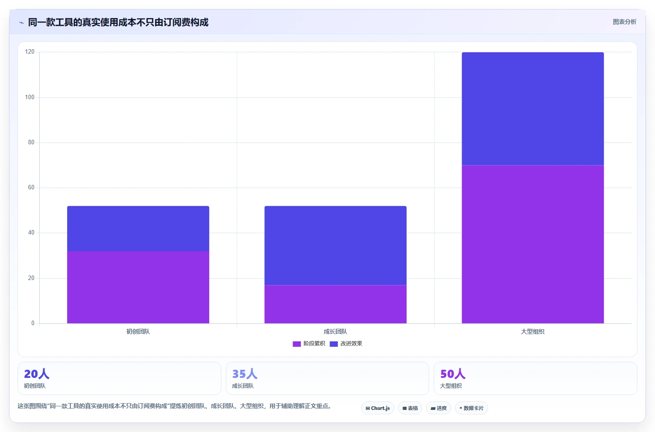This screenshot has width=655, height=432.
Task: Click the 进度 tag
Action: (439, 408)
